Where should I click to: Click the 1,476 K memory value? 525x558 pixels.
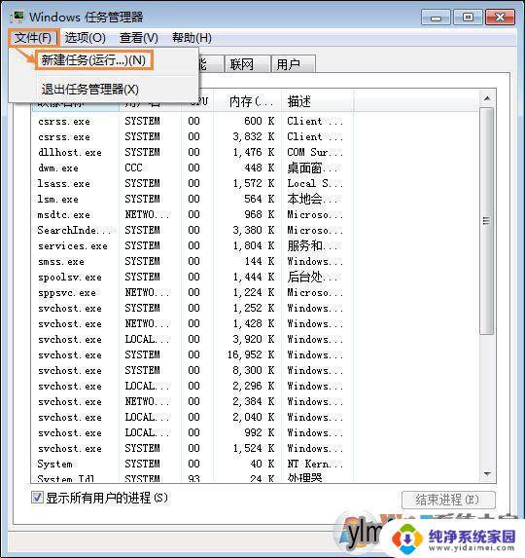254,152
